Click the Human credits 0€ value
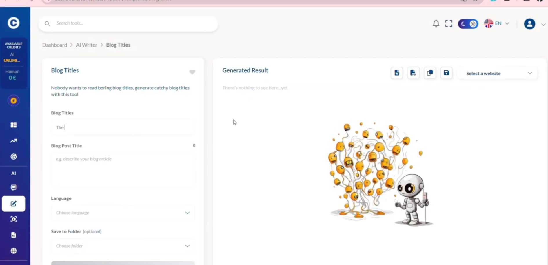 click(x=12, y=78)
